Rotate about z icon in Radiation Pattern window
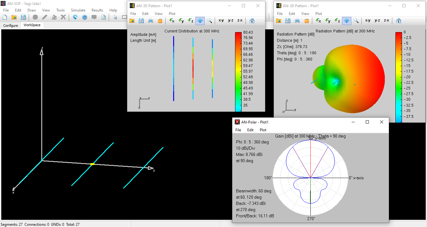Image resolution: width=427 pixels, height=227 pixels. (x=337, y=21)
